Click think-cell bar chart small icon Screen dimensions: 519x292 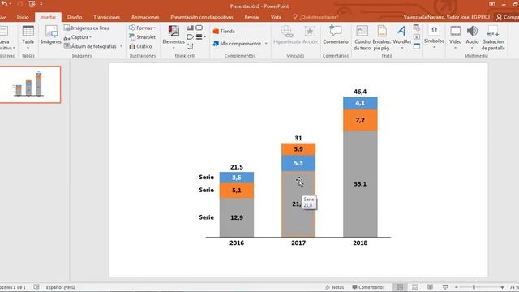[x=190, y=28]
